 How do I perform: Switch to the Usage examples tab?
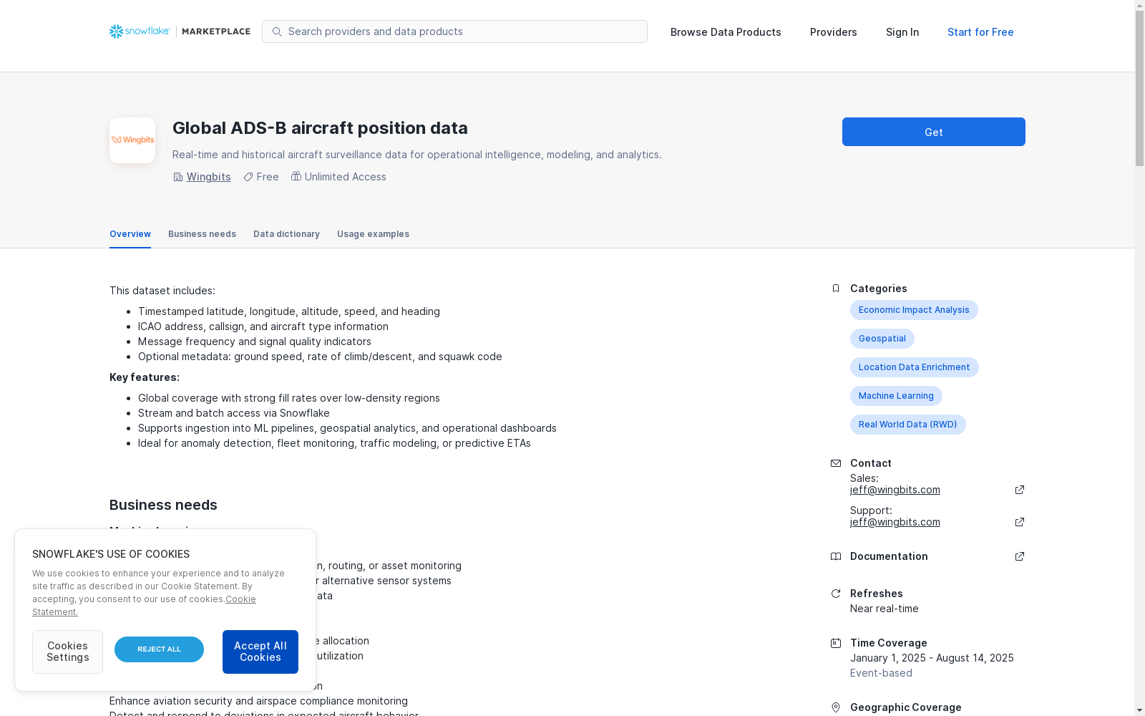point(373,234)
